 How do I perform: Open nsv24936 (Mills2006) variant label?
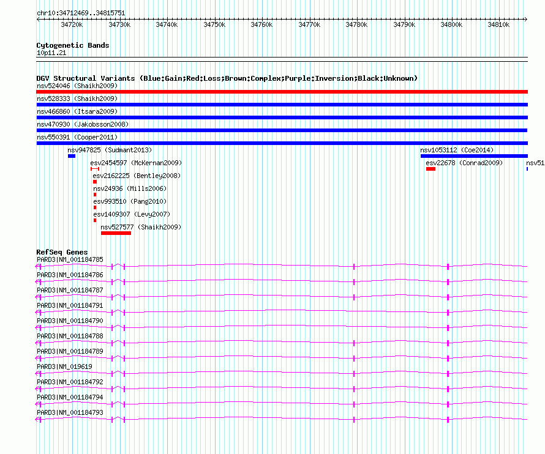point(130,188)
